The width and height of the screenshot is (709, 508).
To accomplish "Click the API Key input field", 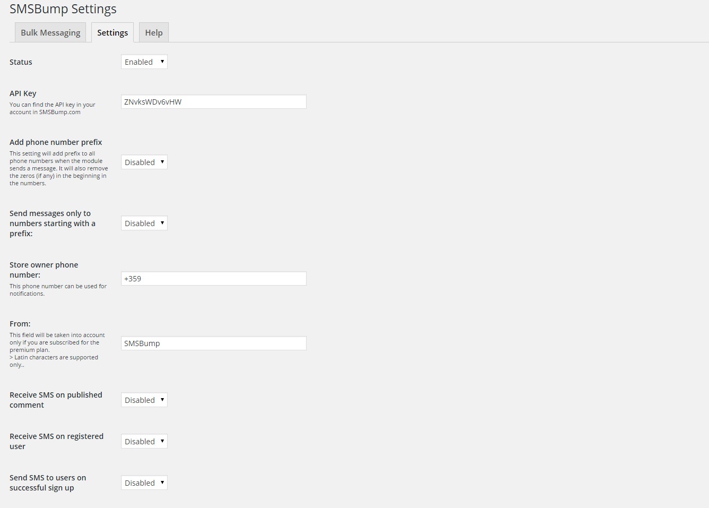I will 214,102.
